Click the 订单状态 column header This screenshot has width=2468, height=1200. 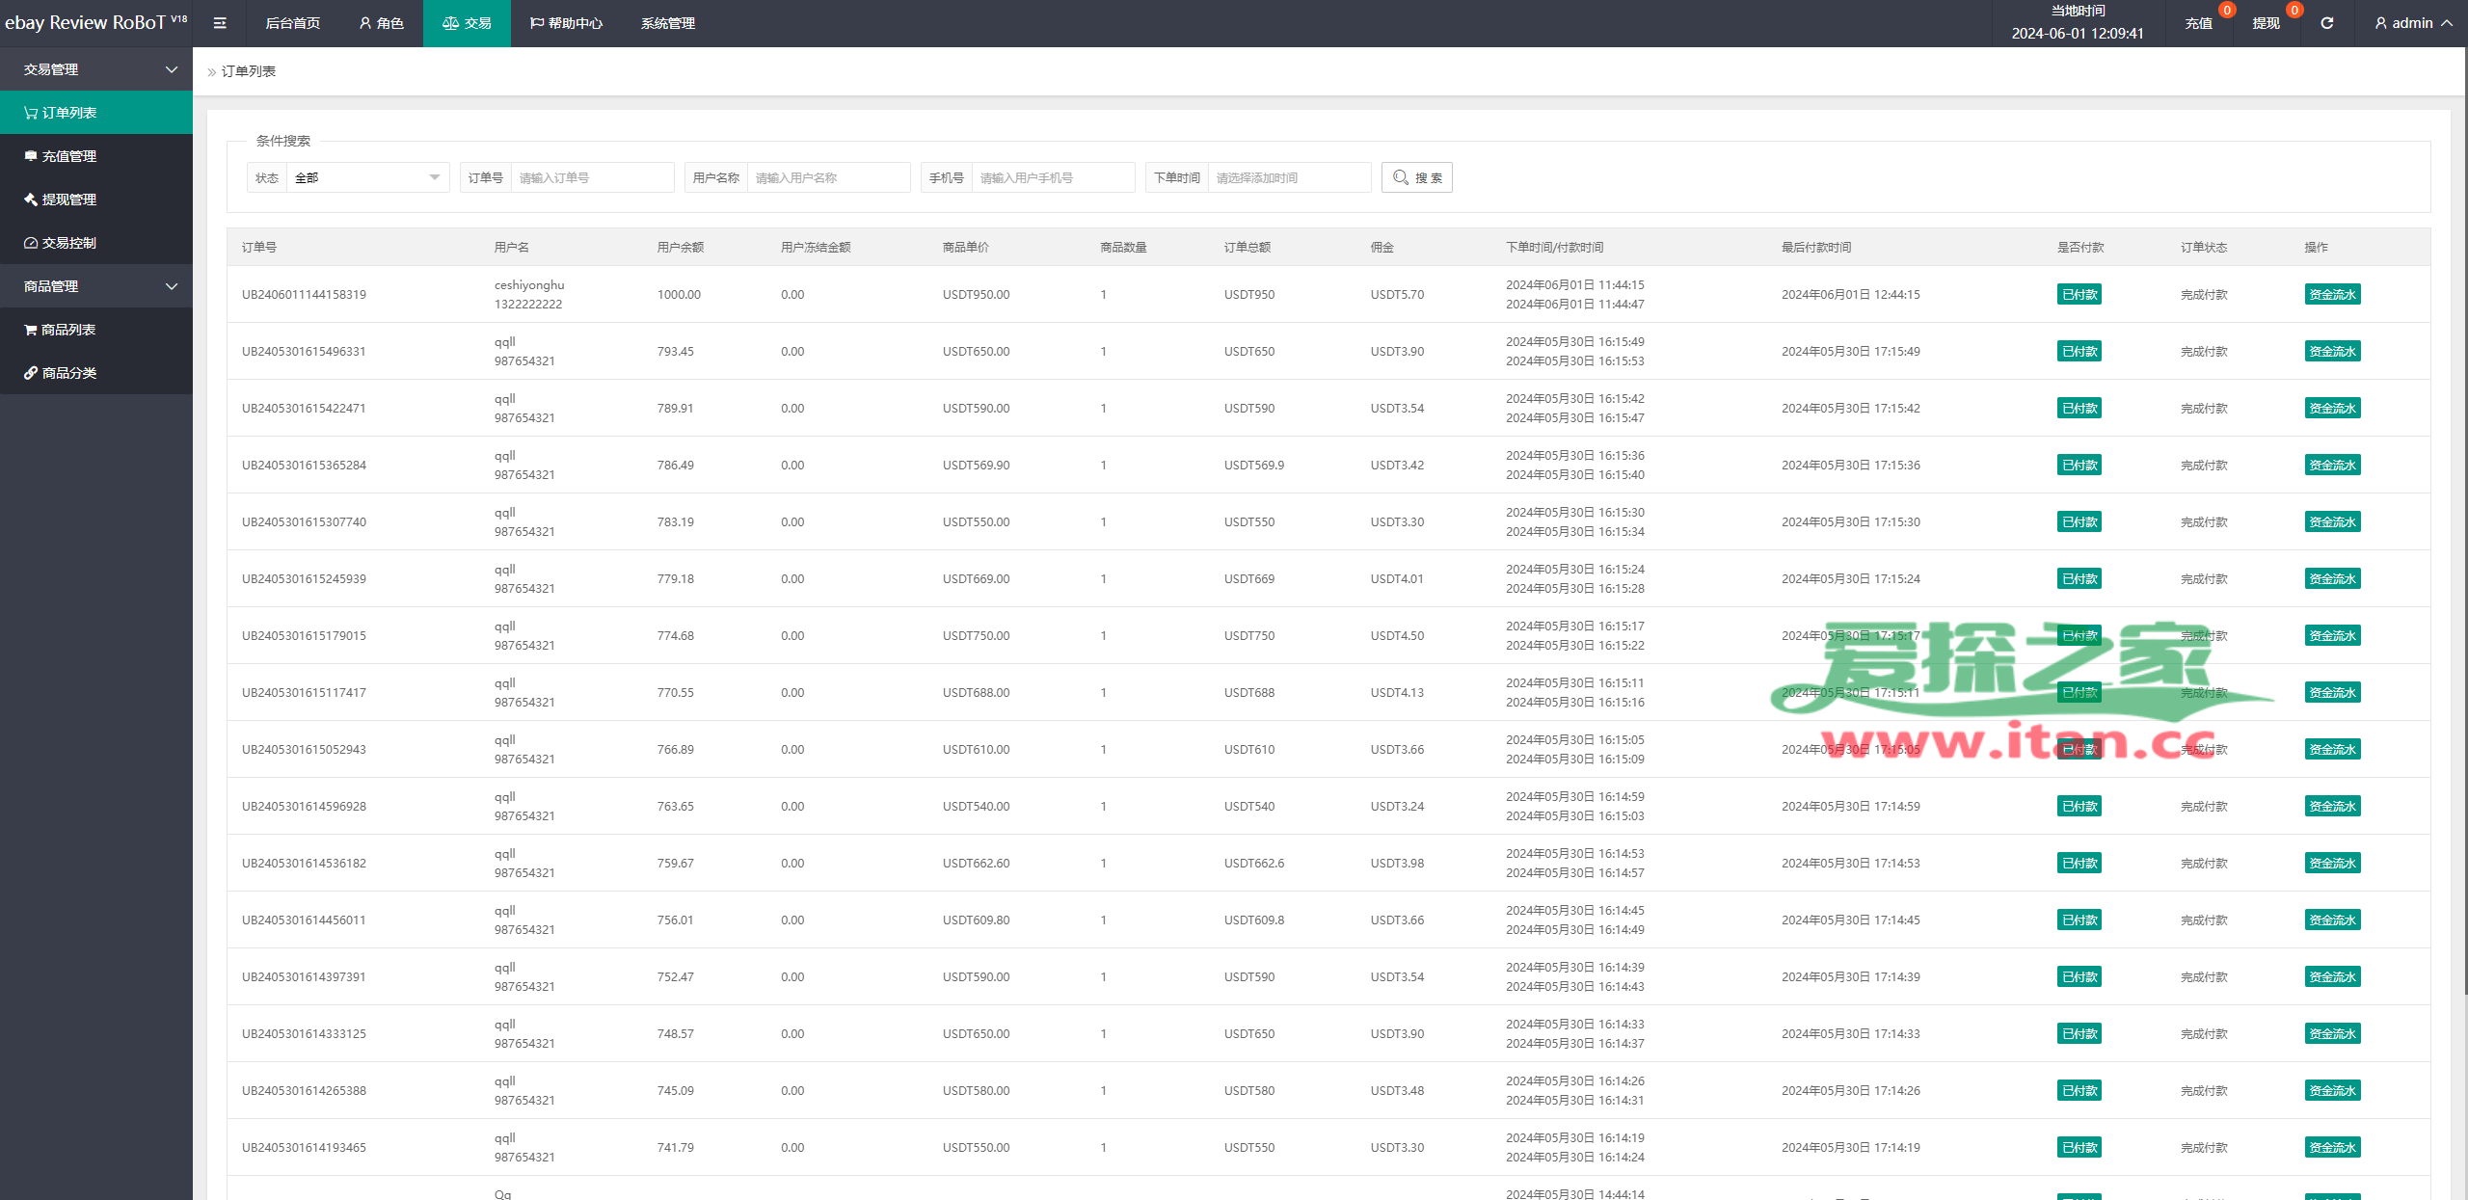[2204, 248]
